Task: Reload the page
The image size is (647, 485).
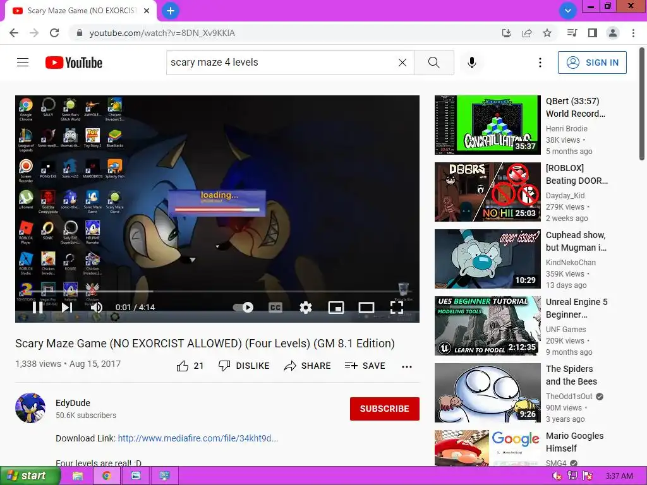Action: 54,33
